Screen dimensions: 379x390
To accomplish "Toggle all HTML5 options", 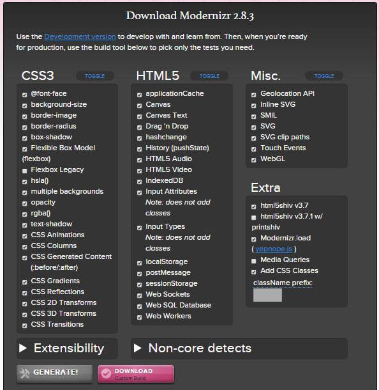I will click(x=209, y=76).
